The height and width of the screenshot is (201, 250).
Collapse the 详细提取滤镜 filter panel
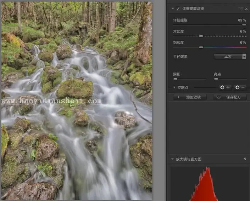tap(173, 8)
